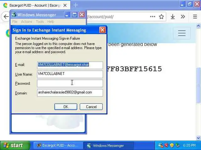The height and width of the screenshot is (150, 201).
Task: Close the Sign In to Exchange dialog
Action: pos(102,30)
